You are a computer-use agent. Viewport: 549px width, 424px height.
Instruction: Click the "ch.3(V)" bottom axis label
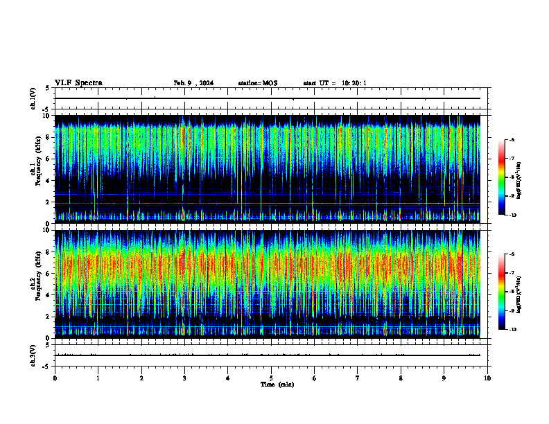33,355
